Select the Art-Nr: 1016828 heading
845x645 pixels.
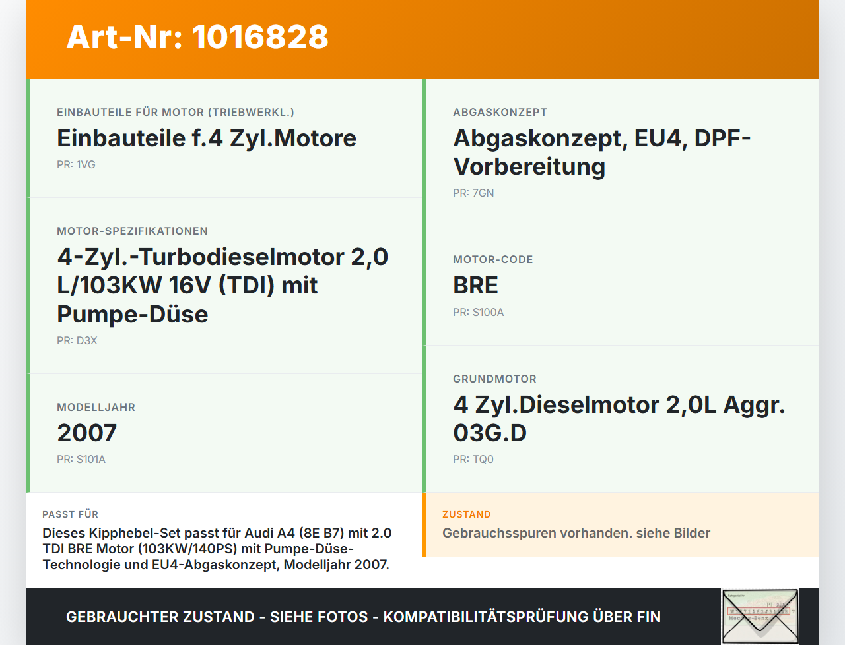point(197,38)
